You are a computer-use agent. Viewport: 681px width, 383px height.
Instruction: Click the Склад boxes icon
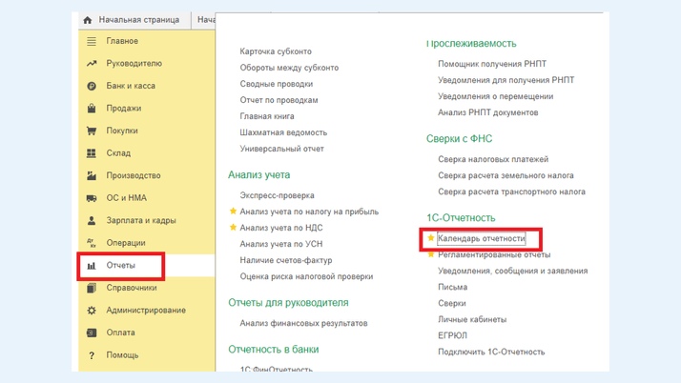[x=92, y=153]
